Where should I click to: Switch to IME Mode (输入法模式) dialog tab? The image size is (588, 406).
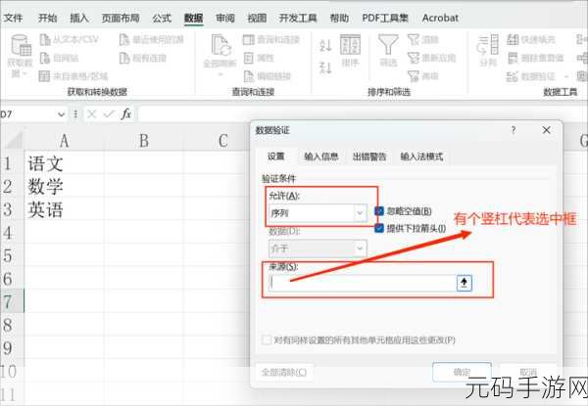click(x=421, y=157)
